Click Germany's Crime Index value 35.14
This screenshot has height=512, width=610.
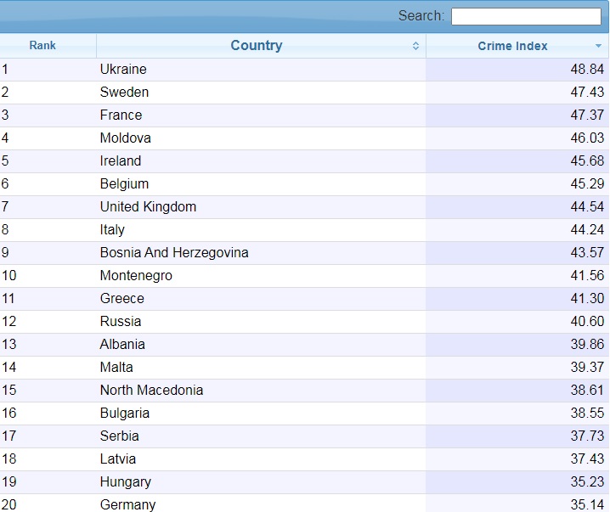(587, 504)
